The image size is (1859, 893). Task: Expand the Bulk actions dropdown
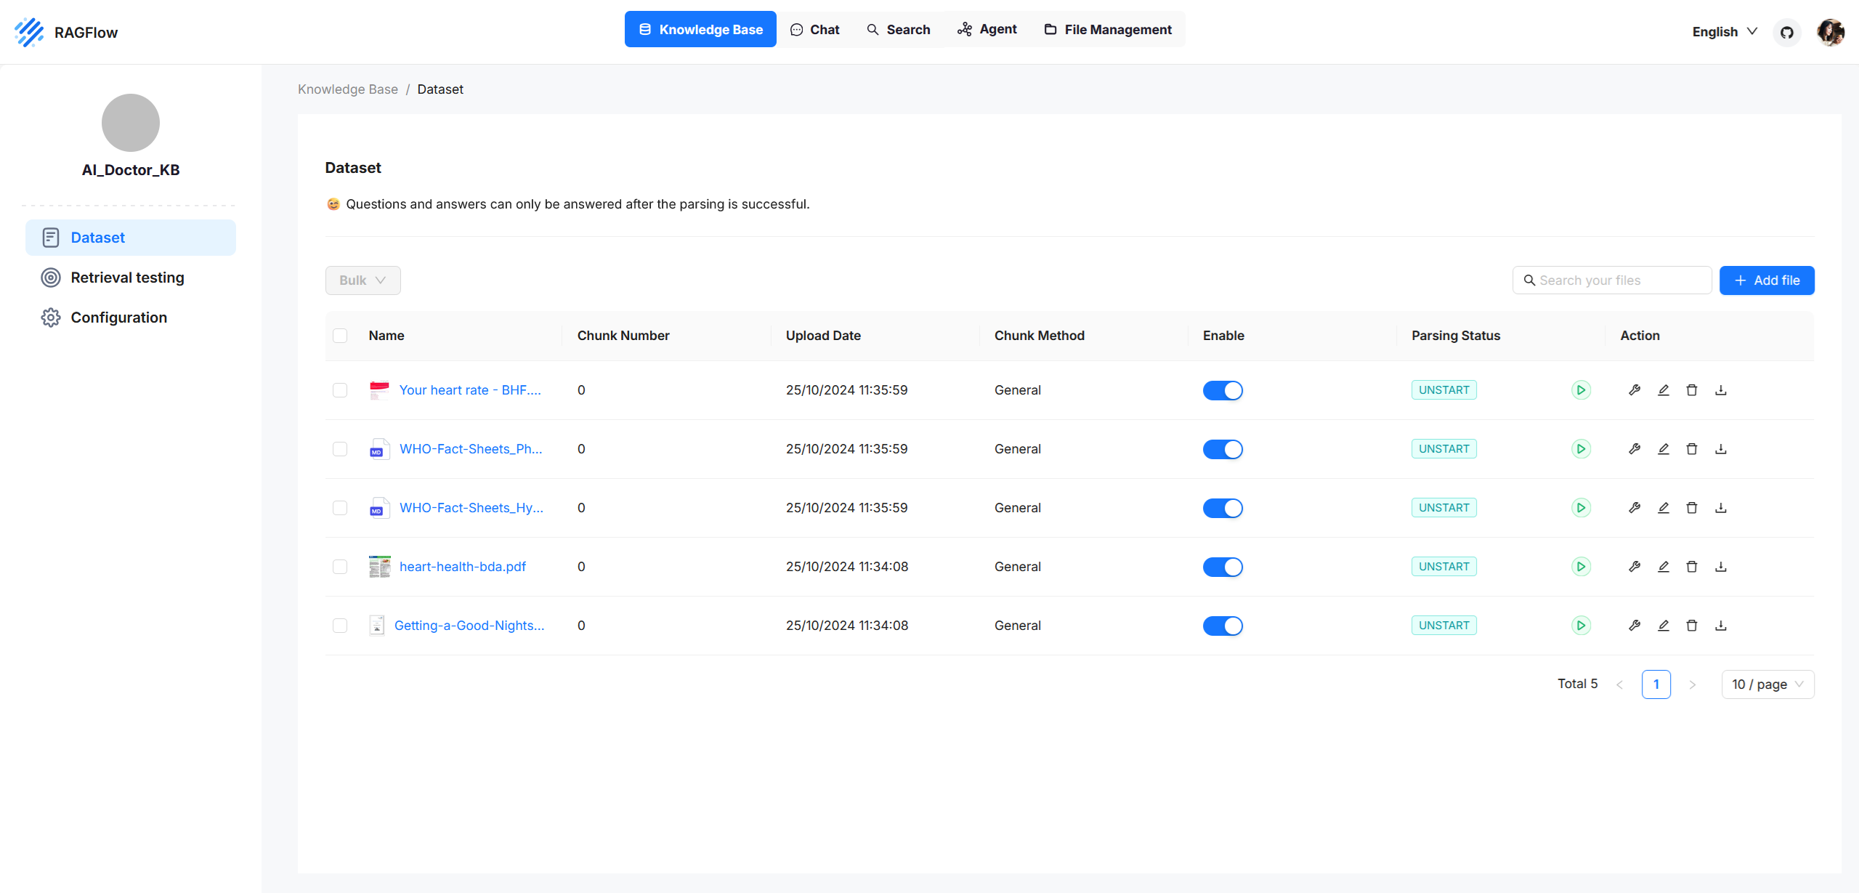(x=363, y=280)
